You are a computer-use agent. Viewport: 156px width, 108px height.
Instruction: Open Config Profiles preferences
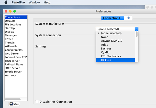click(x=16, y=50)
